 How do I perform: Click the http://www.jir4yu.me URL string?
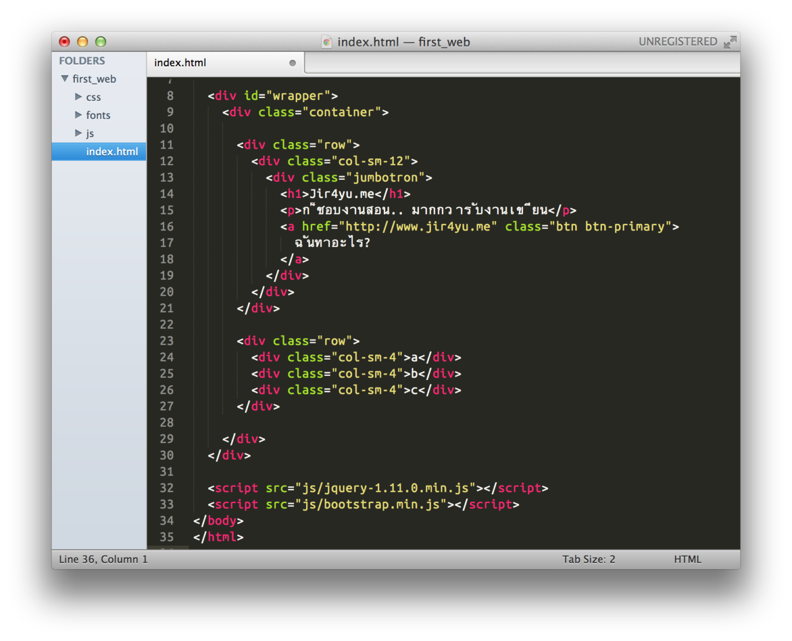418,227
